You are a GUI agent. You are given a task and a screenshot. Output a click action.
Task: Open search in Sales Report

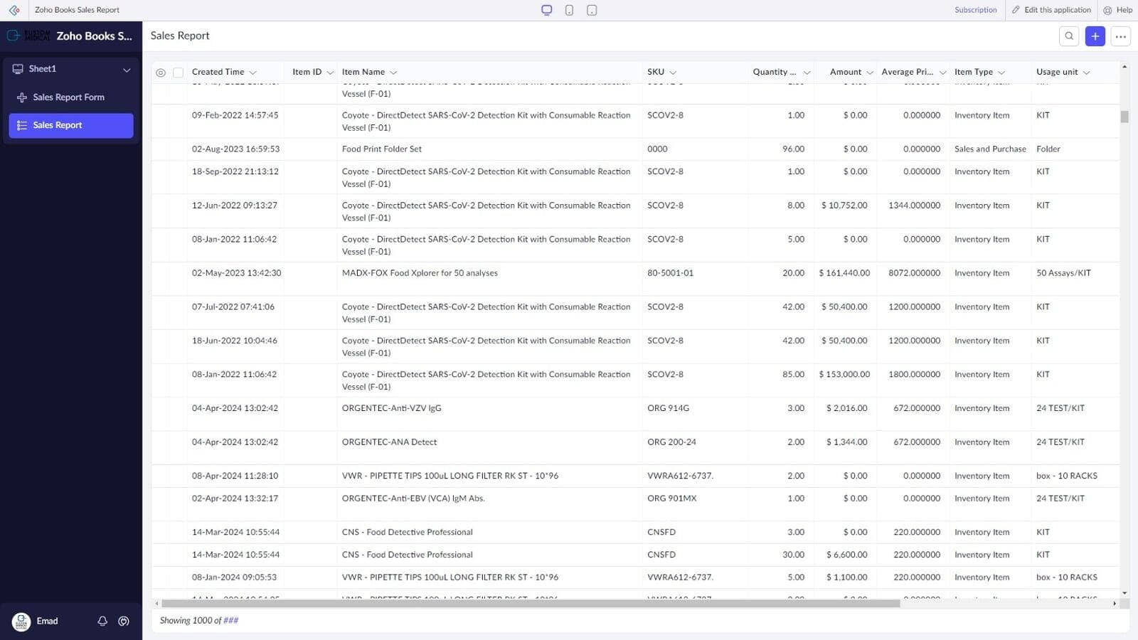click(x=1069, y=36)
